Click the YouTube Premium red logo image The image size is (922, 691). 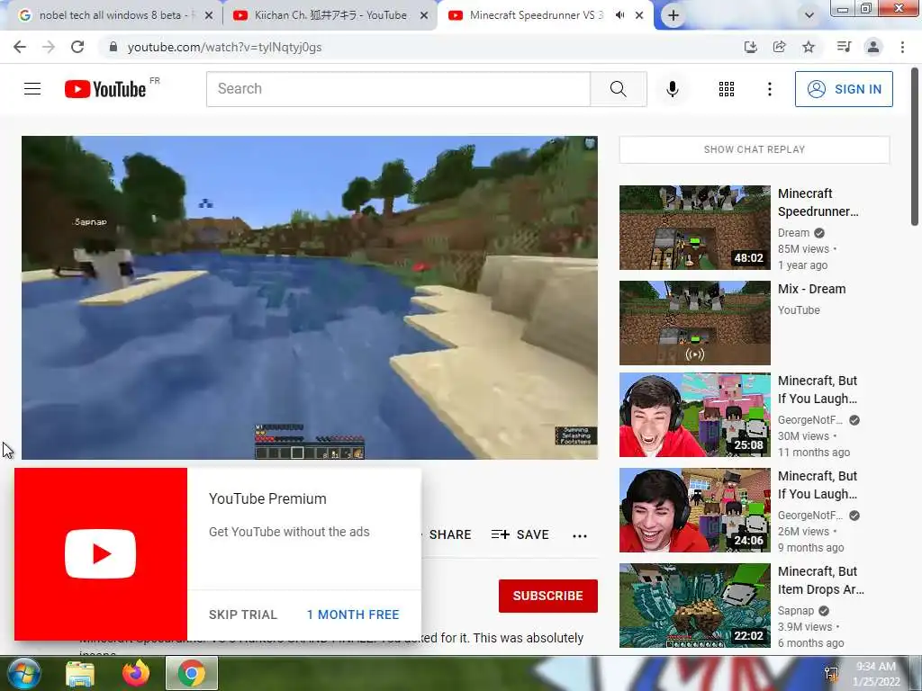[x=101, y=554]
